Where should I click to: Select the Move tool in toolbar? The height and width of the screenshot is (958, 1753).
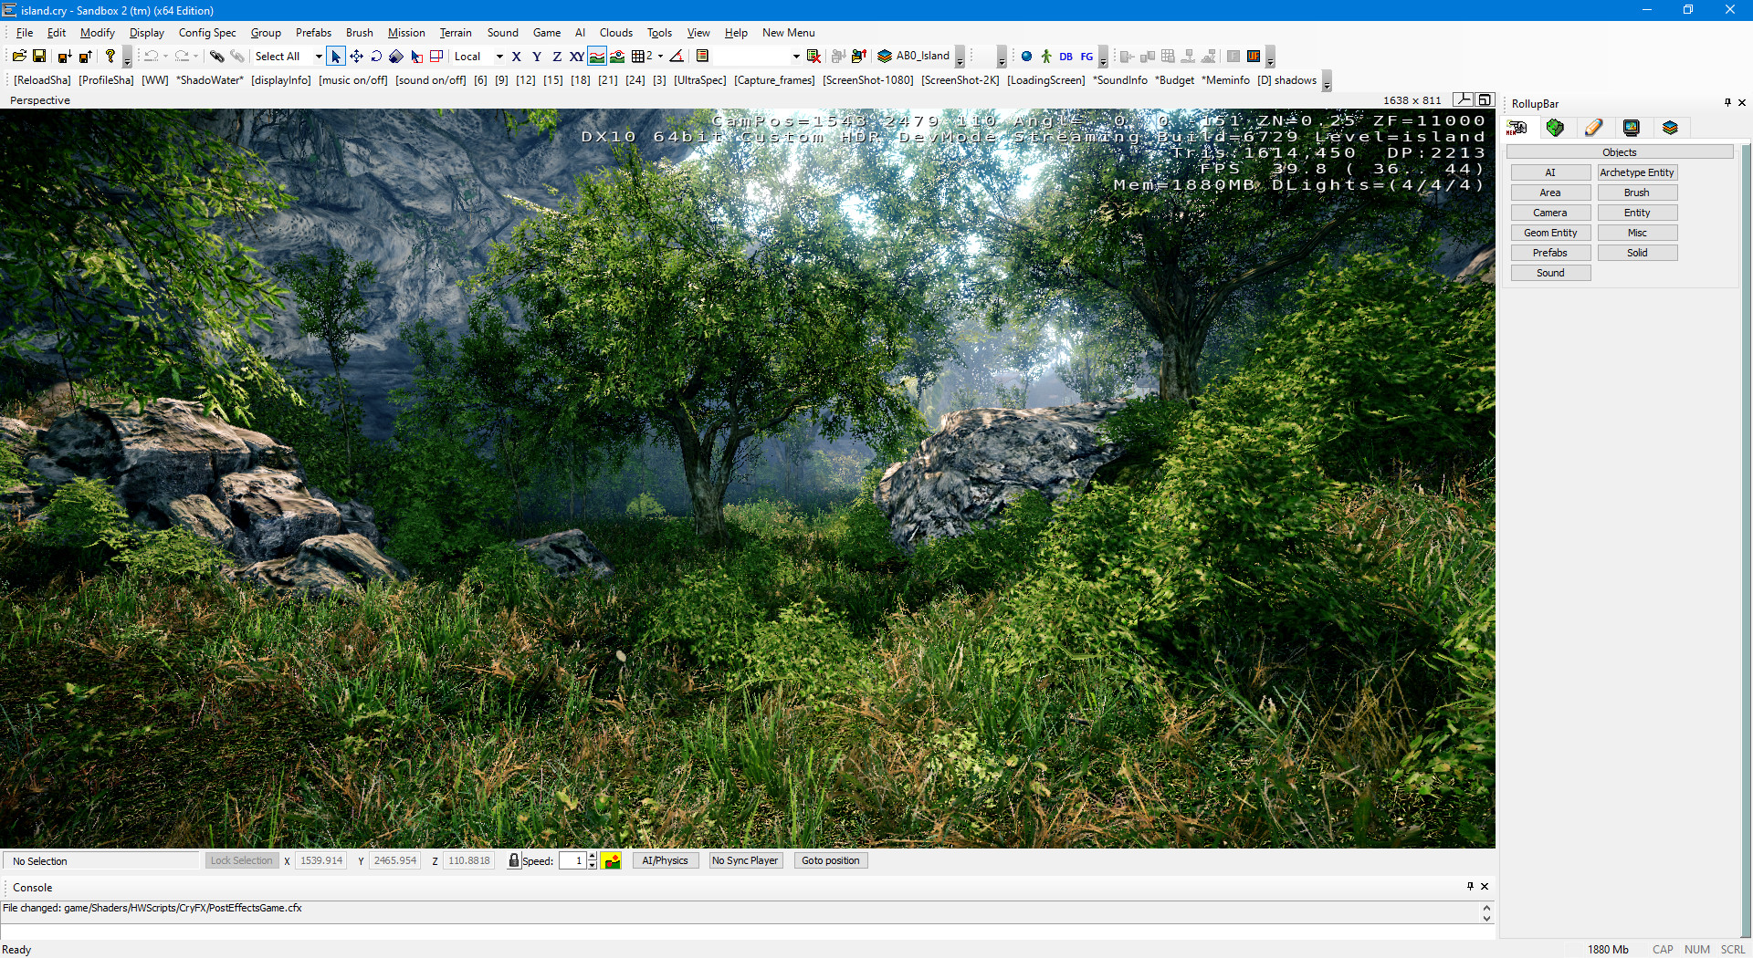point(356,57)
